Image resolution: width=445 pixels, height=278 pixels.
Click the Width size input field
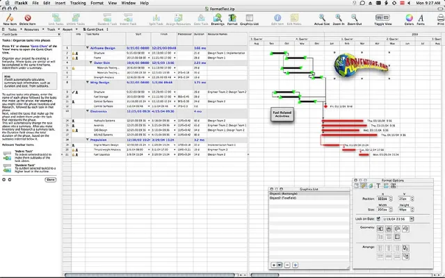pos(383,208)
